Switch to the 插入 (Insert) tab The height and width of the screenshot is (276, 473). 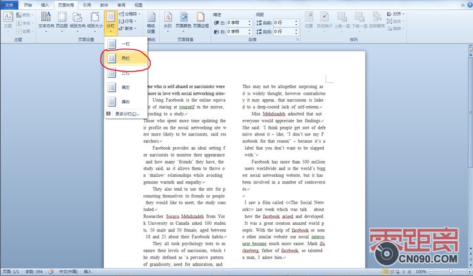click(x=45, y=5)
